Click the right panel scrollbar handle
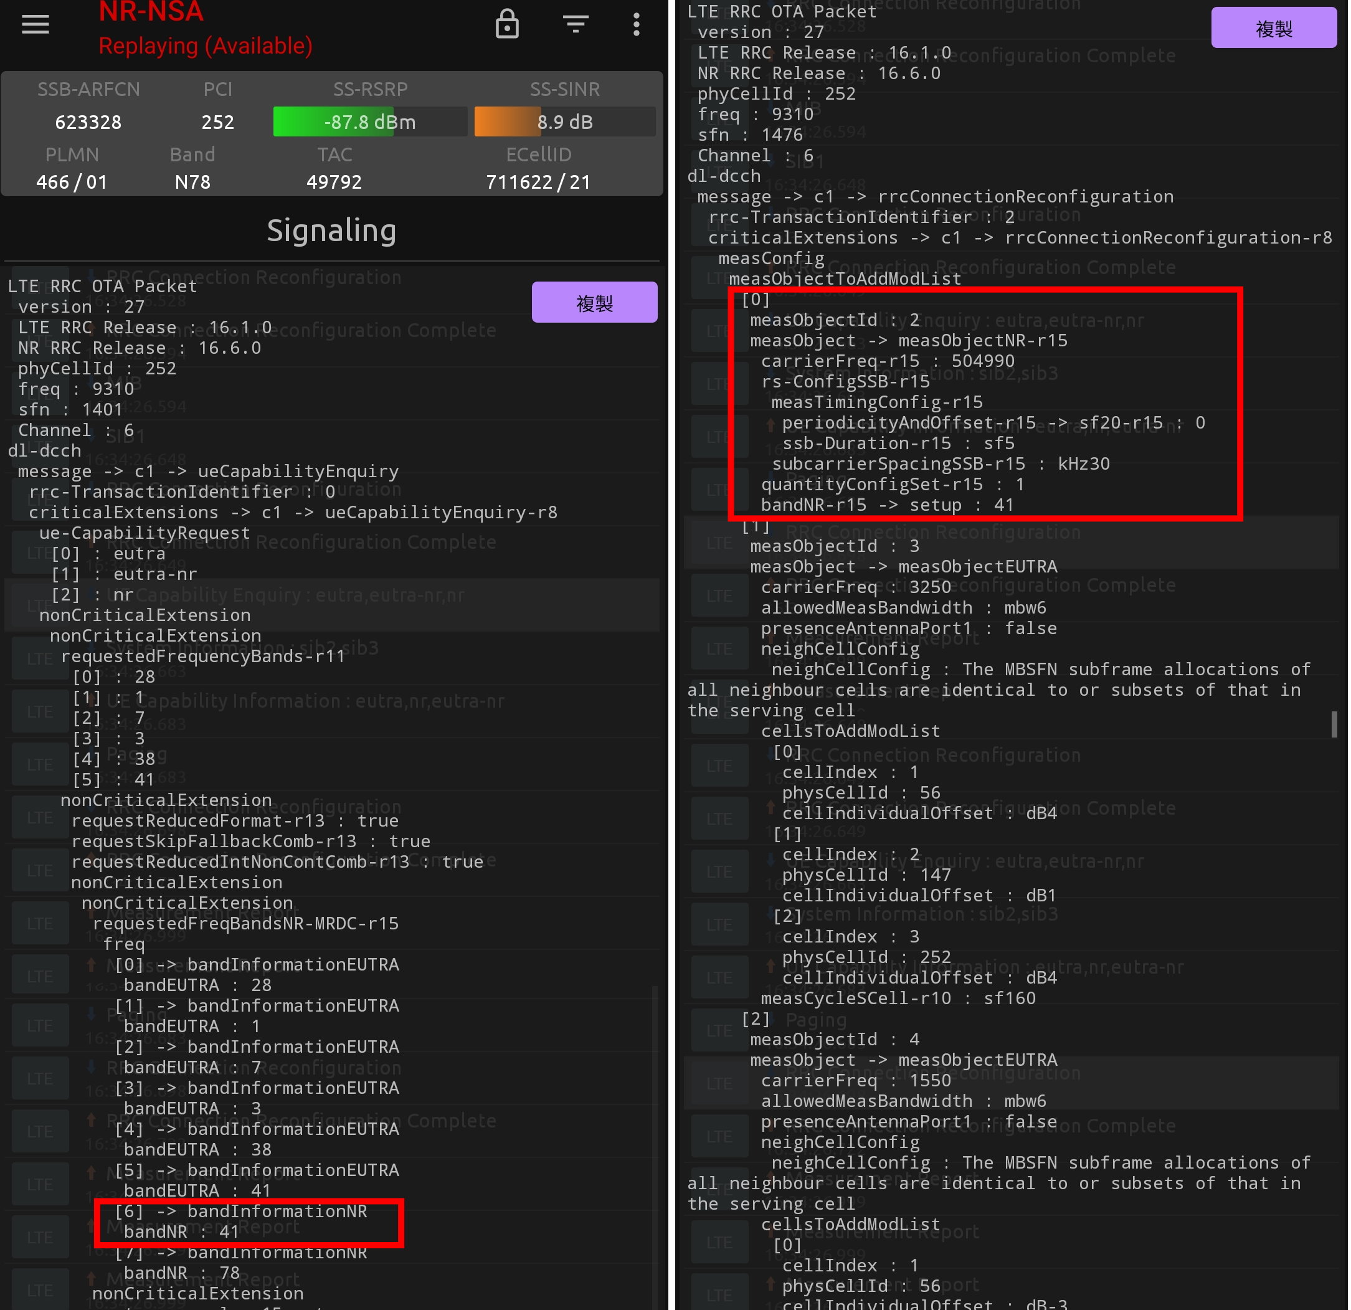Screen dimensions: 1351x1310 coord(1334,724)
